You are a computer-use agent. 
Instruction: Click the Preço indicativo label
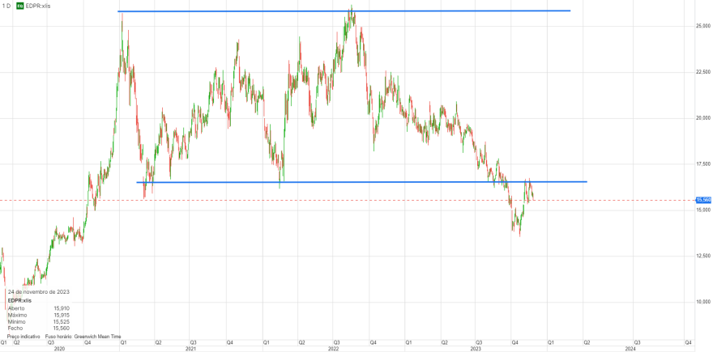[23, 337]
